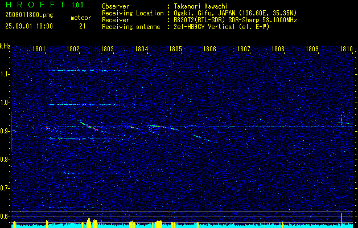Click the 0.7 frequency axis label
Screen dimensions: 358x228
pyautogui.click(x=5, y=188)
